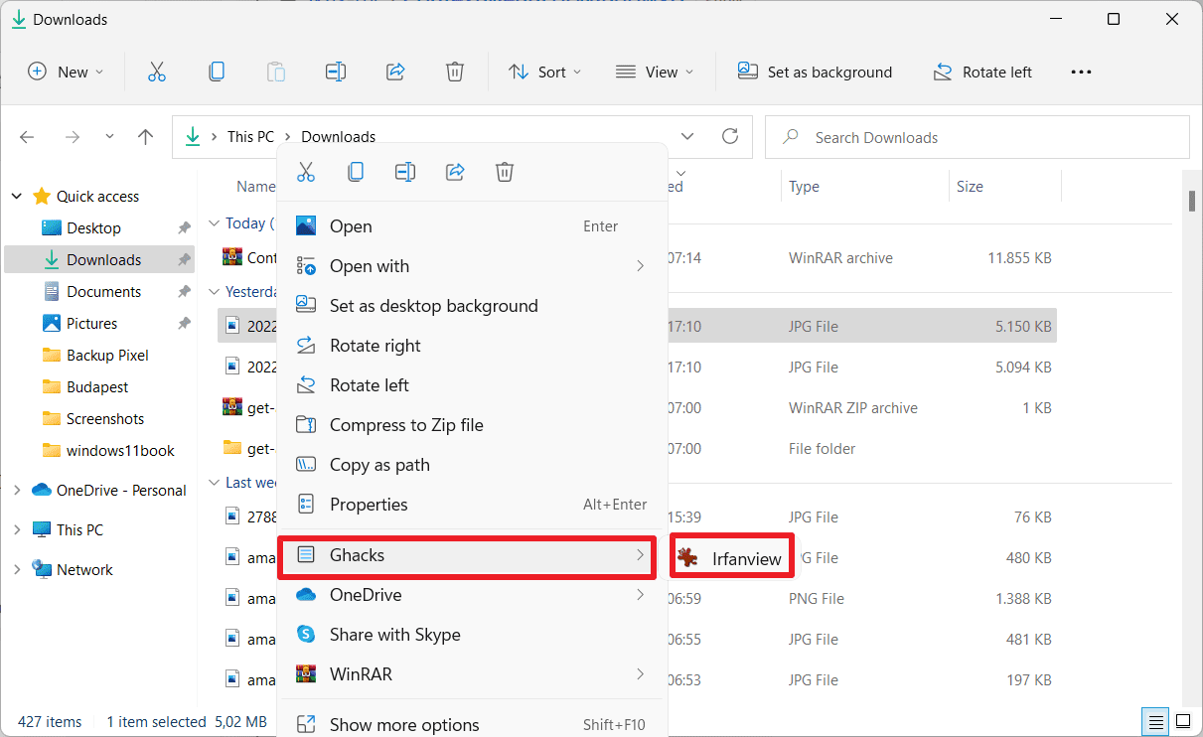1203x737 pixels.
Task: Click the Irfanview button
Action: coord(732,557)
